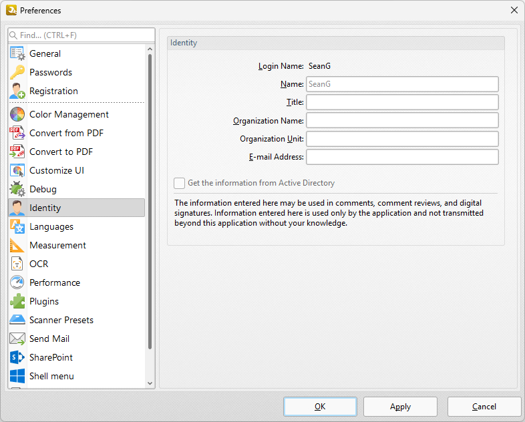Click the Customize UI icon

(x=17, y=171)
